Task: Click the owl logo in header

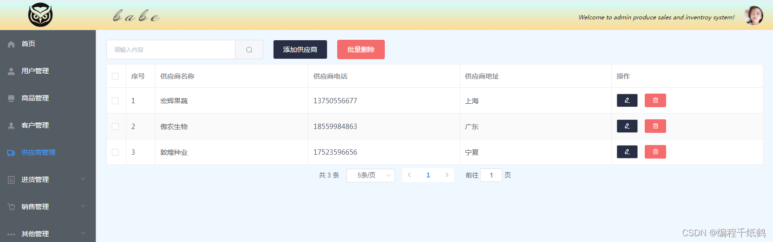Action: click(x=40, y=15)
